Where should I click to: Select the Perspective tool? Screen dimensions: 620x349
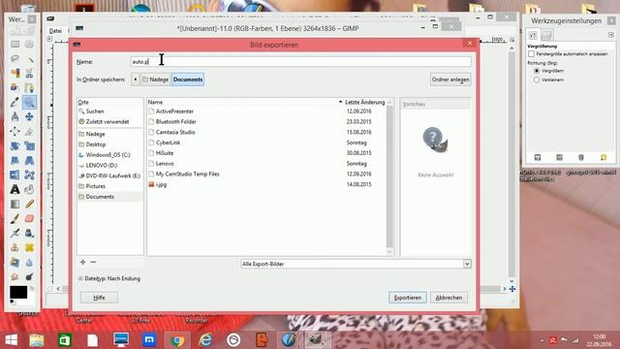(29, 160)
